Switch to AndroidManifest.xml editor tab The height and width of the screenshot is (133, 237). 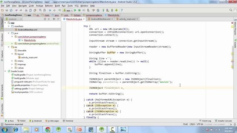pos(100,19)
